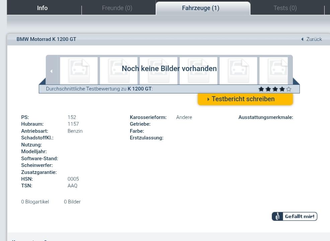Click the fifth empty car image placeholder

coord(238,71)
